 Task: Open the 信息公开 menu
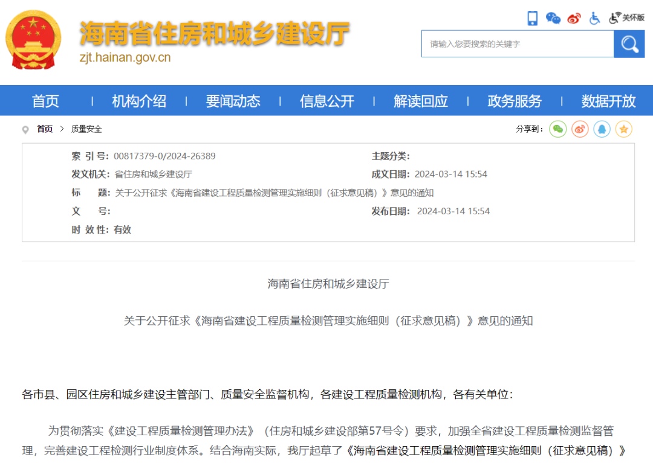pyautogui.click(x=326, y=101)
